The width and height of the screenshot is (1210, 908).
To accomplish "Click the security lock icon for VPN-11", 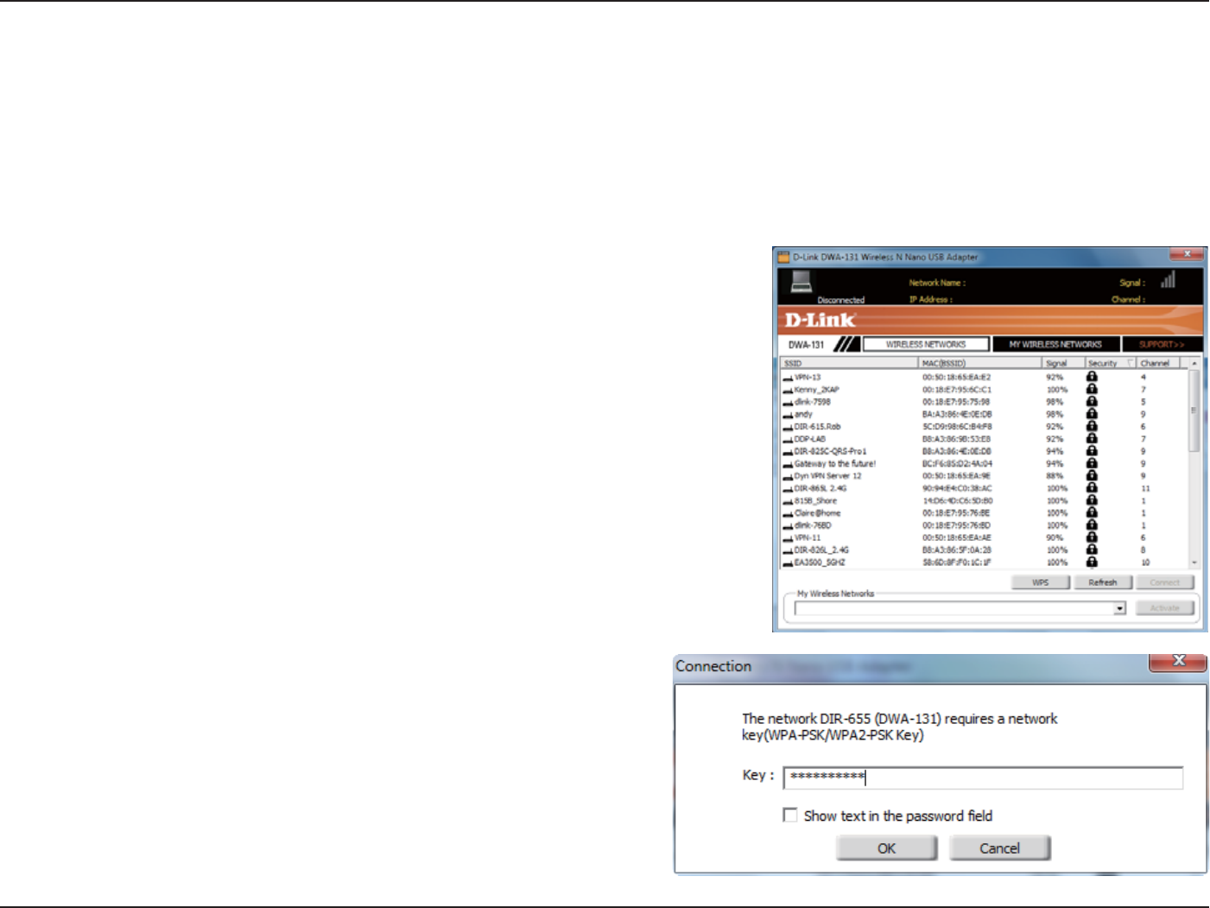I will [x=1092, y=537].
